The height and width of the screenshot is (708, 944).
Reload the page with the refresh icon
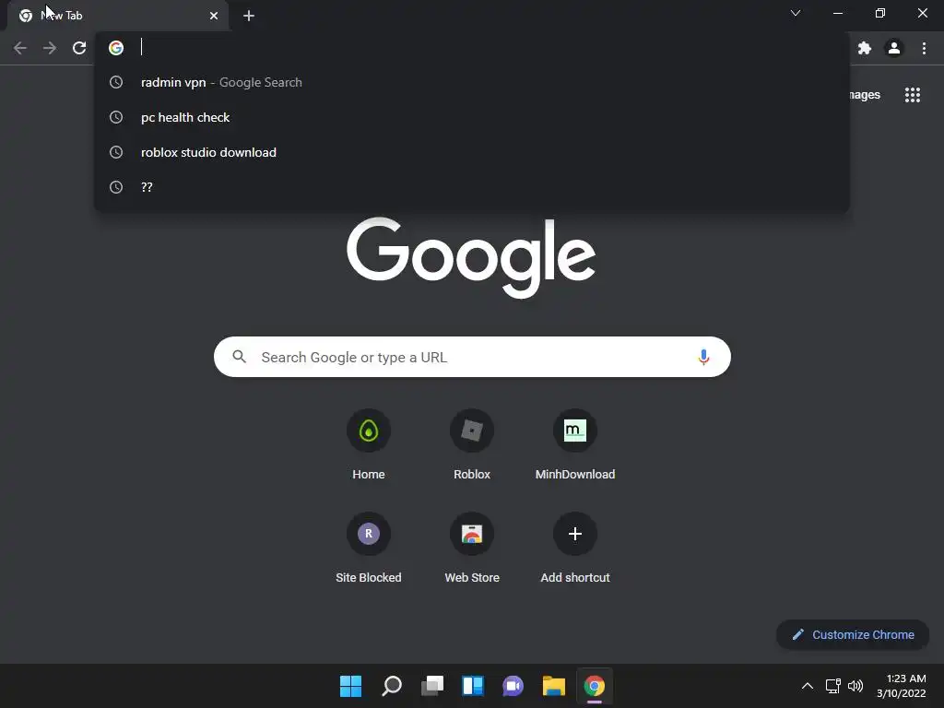[x=79, y=48]
